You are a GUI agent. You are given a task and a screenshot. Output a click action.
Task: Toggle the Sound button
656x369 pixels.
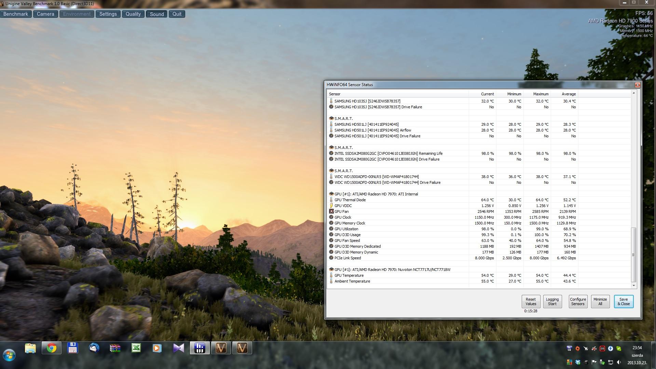(157, 14)
